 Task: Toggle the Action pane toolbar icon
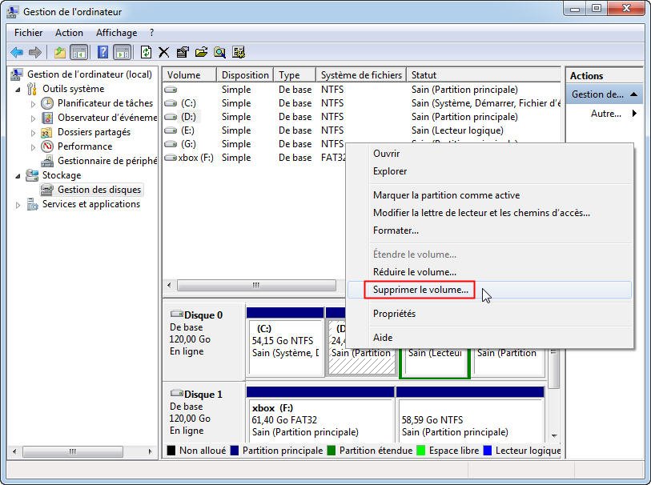[x=122, y=52]
